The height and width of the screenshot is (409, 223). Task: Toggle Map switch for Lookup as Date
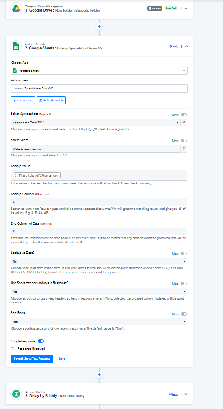[x=184, y=253]
